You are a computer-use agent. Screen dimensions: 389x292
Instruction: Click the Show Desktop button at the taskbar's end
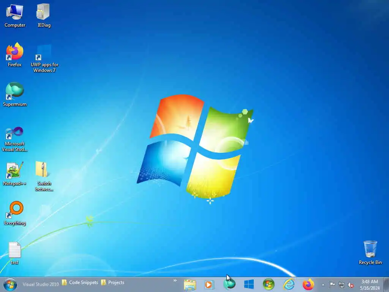click(x=387, y=284)
